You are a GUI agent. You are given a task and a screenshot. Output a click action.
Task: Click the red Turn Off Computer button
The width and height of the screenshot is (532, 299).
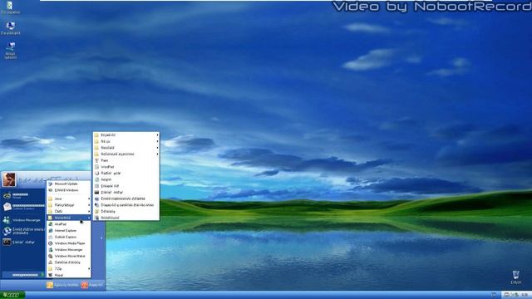click(92, 285)
